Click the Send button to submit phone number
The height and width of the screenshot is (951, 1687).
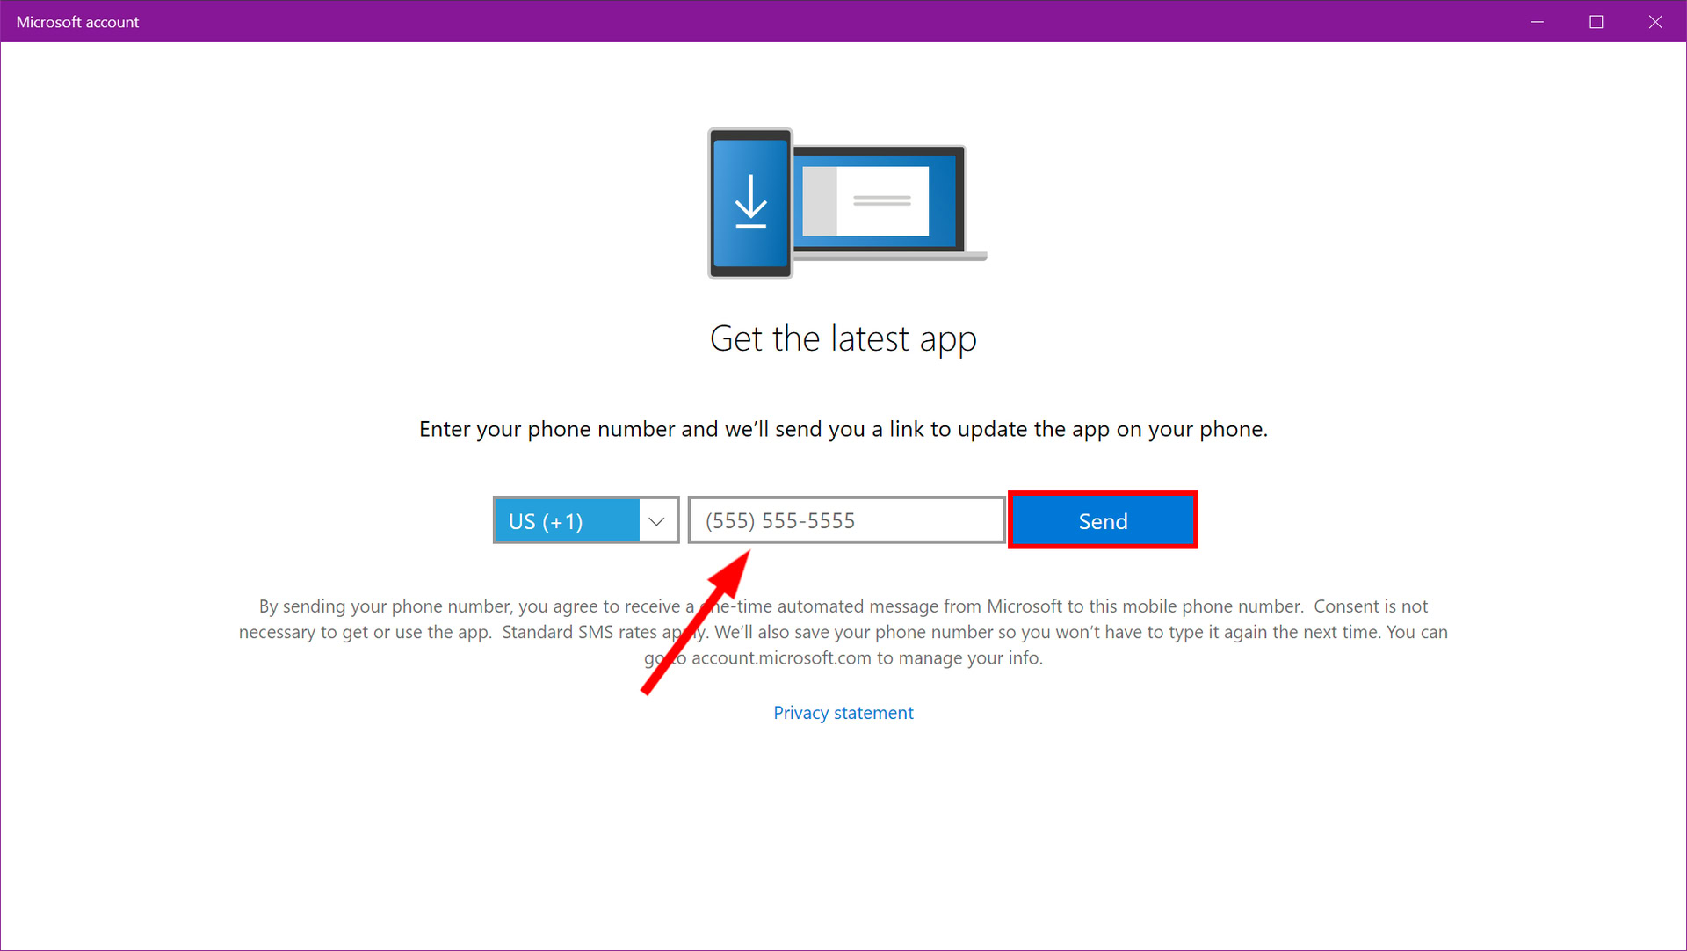pyautogui.click(x=1102, y=520)
